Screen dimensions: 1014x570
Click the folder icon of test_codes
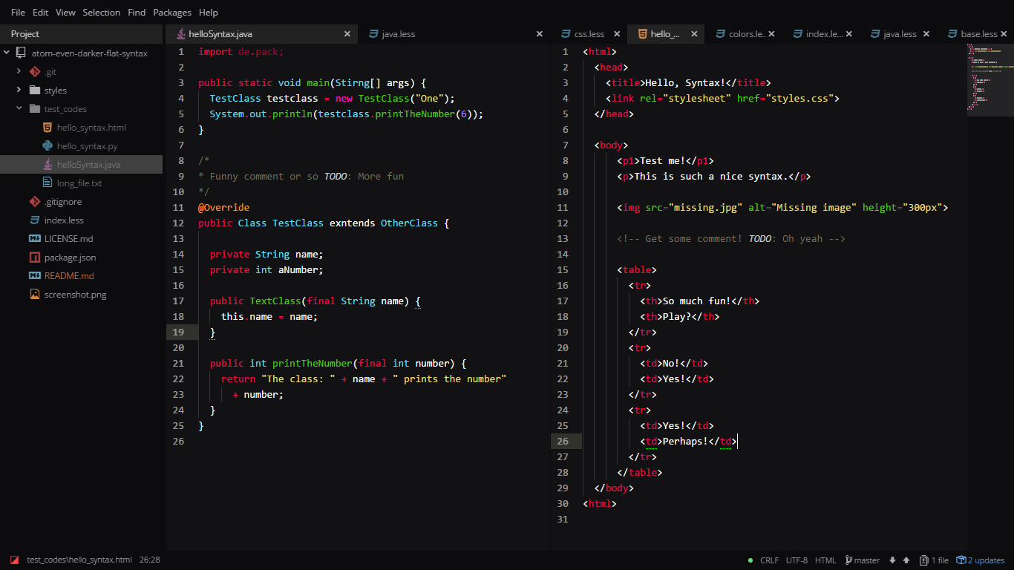(x=34, y=109)
